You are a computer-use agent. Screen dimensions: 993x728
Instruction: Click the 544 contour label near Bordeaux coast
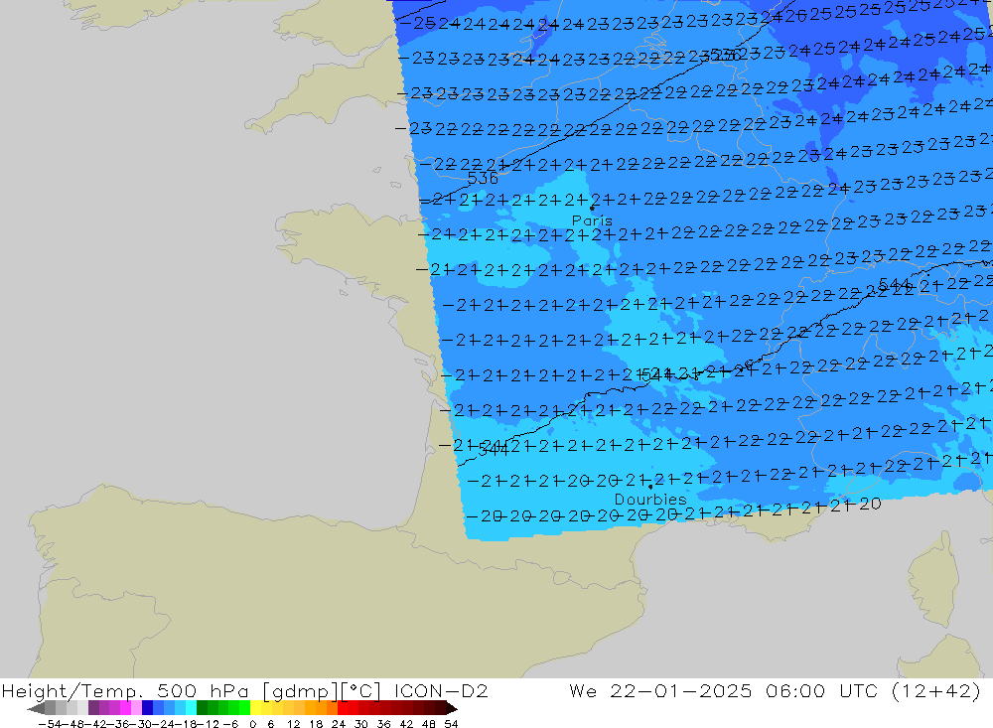point(494,449)
